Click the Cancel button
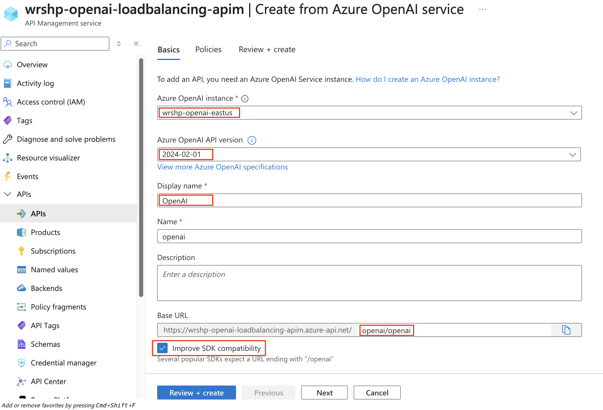The image size is (603, 410). coord(377,393)
